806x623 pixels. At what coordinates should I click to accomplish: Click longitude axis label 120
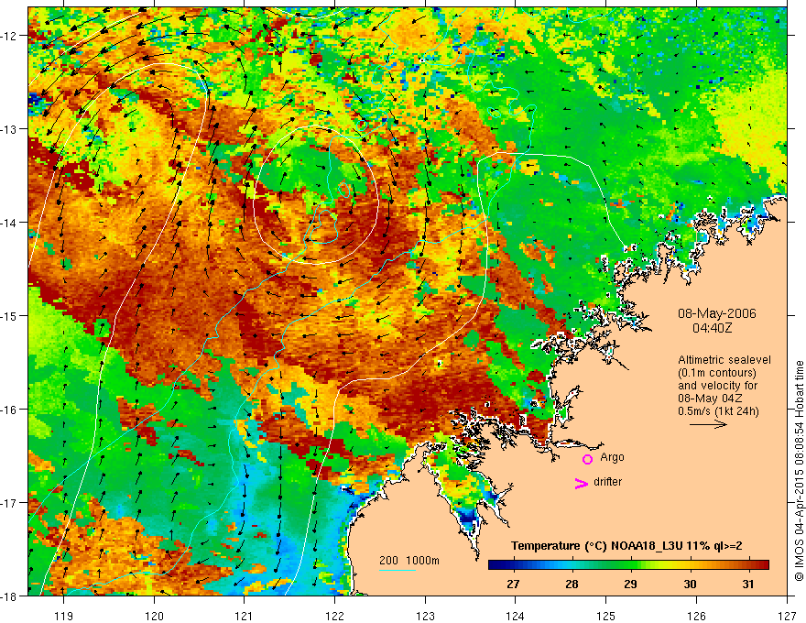coord(154,616)
